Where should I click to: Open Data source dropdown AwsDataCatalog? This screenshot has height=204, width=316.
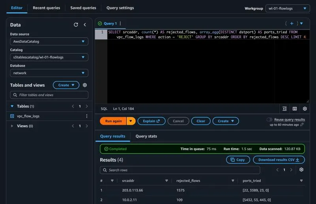point(49,41)
